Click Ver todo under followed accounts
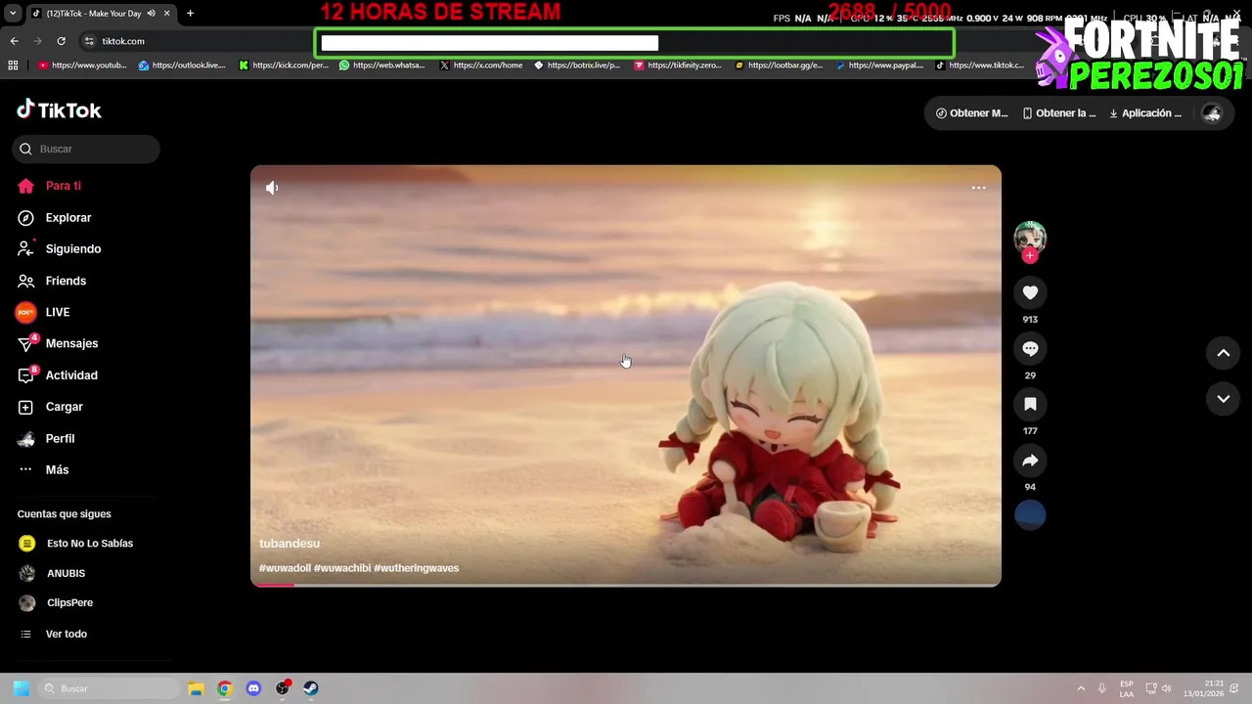The width and height of the screenshot is (1252, 704). (53, 635)
